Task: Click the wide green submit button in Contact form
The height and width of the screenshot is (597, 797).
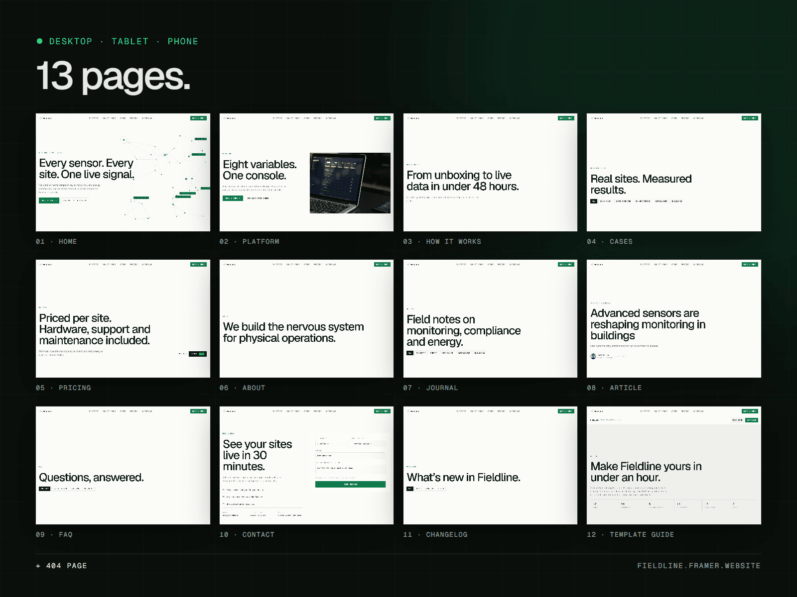Action: 350,484
